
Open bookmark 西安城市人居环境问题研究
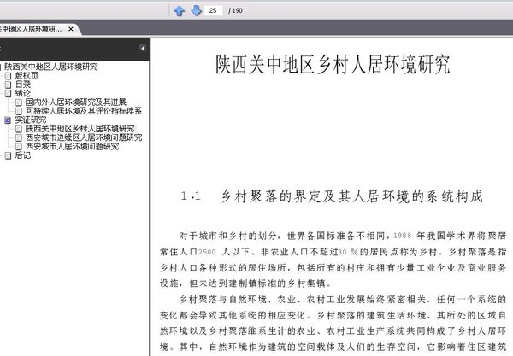(73, 146)
